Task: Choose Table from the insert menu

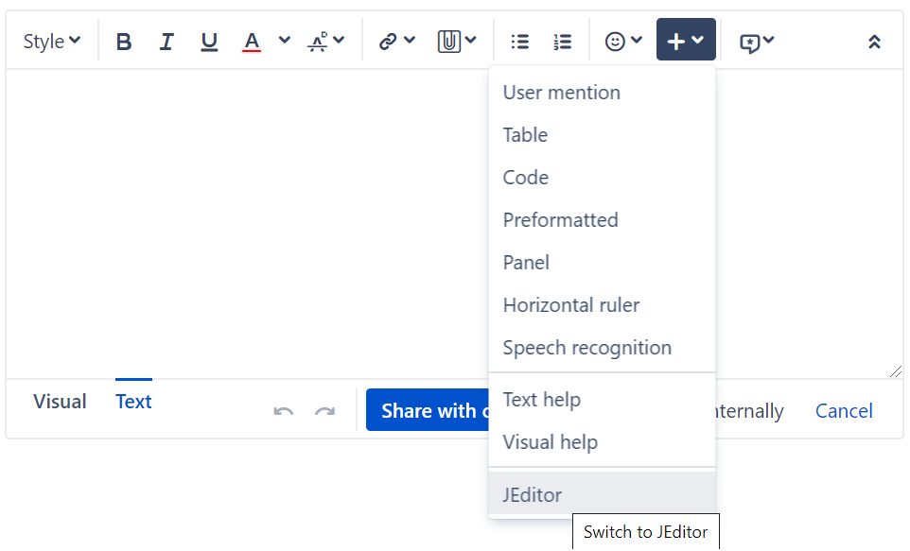Action: click(x=525, y=135)
